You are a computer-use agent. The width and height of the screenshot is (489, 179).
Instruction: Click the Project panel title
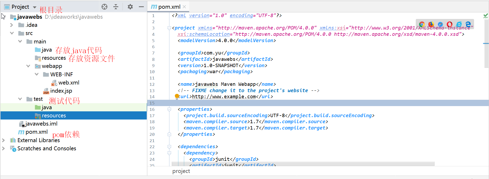[x=20, y=7]
